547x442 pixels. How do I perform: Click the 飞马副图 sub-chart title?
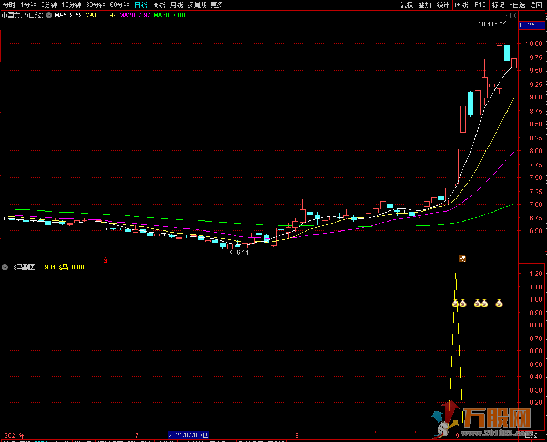click(23, 267)
